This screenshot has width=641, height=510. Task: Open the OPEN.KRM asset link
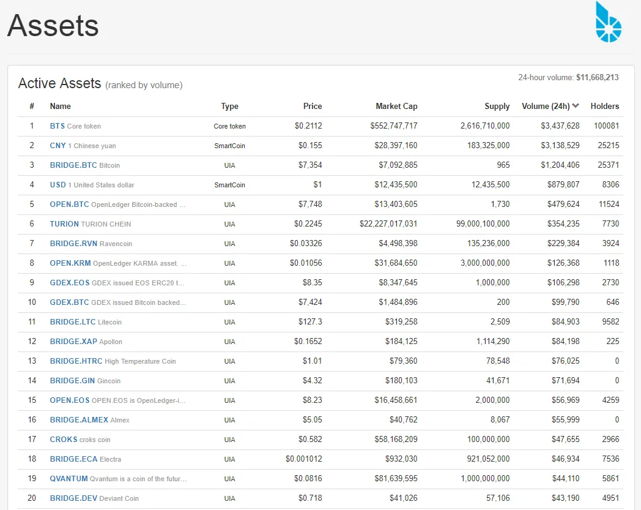pyautogui.click(x=70, y=263)
